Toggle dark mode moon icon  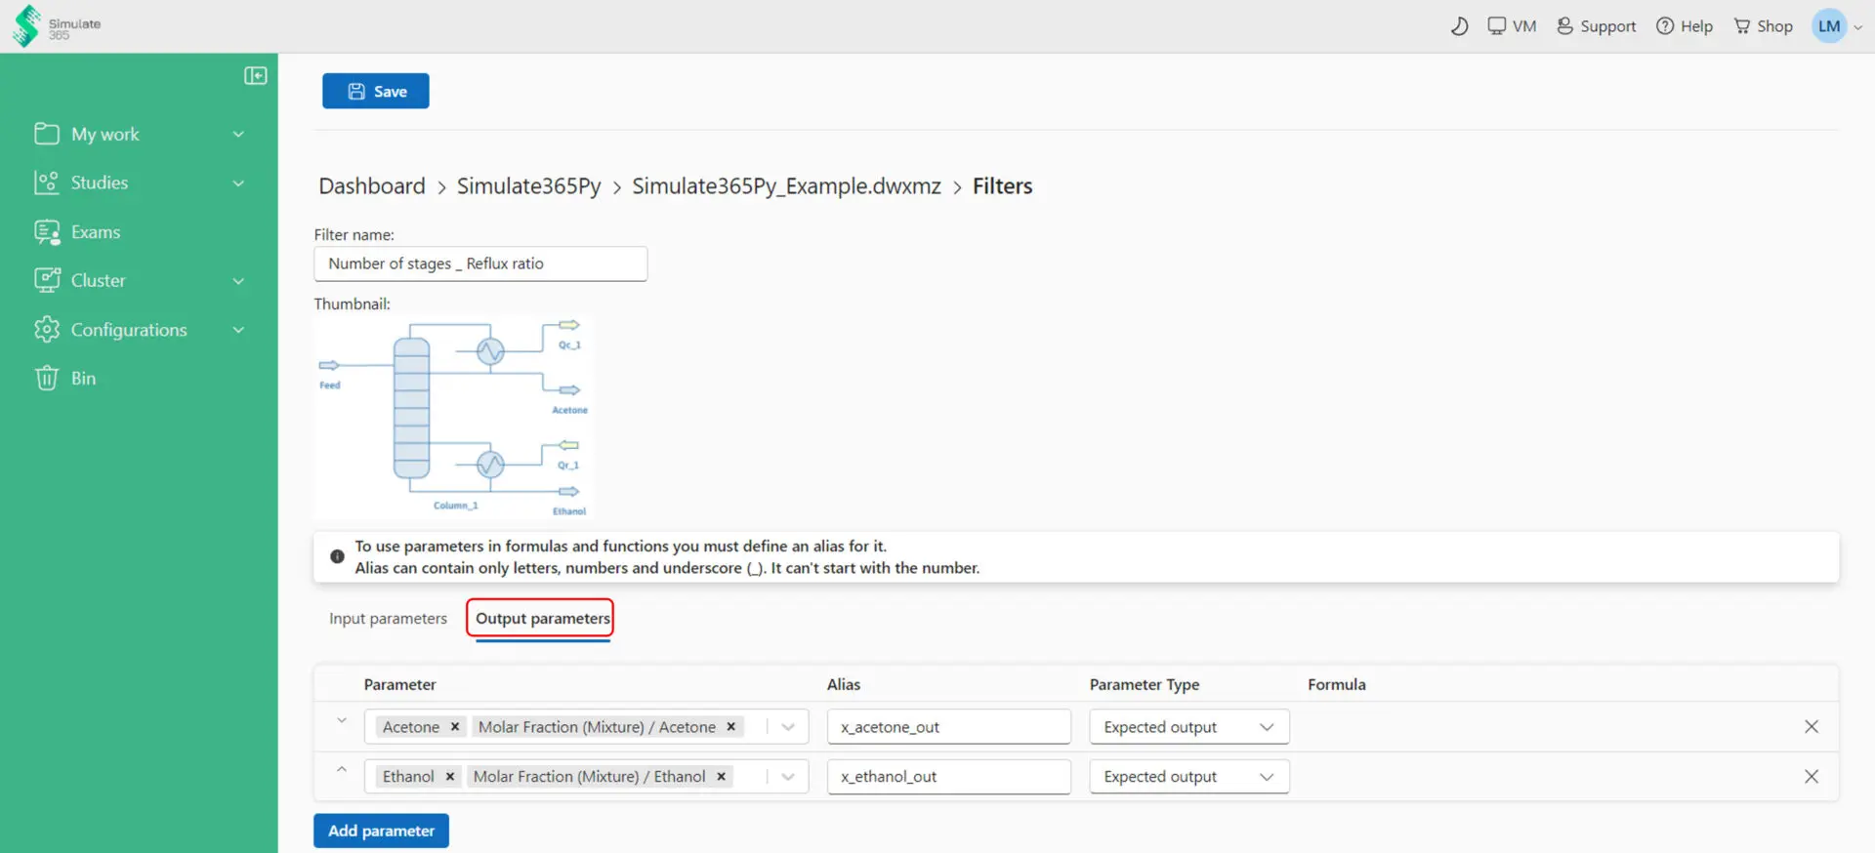pyautogui.click(x=1459, y=26)
